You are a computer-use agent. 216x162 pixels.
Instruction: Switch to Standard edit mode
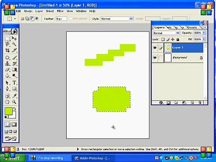(7, 124)
